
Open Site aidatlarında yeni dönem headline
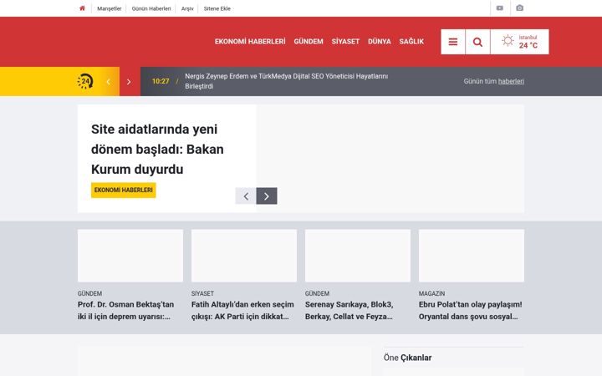[157, 150]
